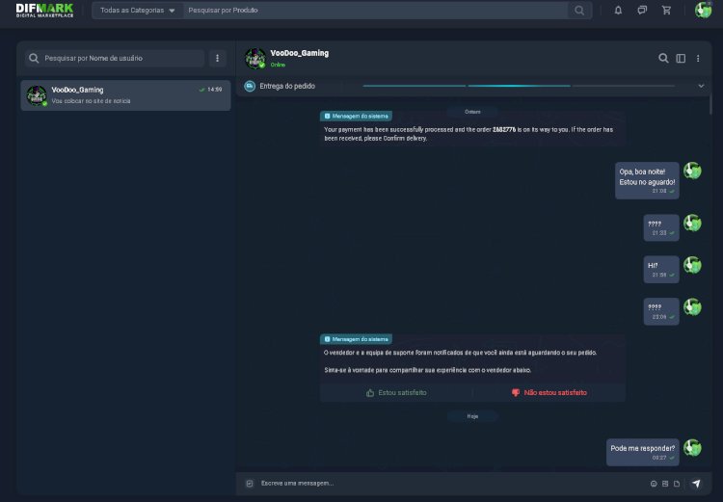Select the VooDoo_Gaming conversation
The image size is (723, 502).
coord(125,94)
